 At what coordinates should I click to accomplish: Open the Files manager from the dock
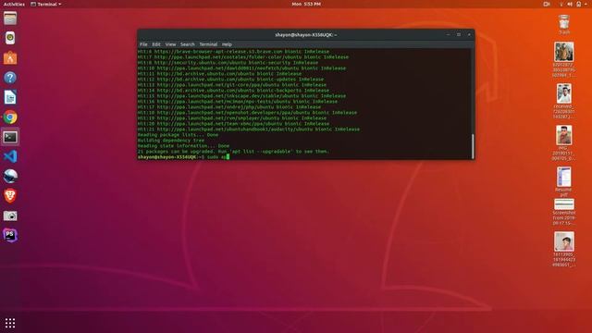10,18
